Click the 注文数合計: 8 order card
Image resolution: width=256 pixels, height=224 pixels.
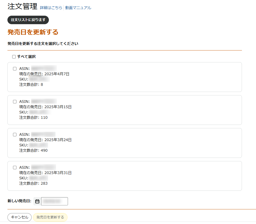[125, 77]
